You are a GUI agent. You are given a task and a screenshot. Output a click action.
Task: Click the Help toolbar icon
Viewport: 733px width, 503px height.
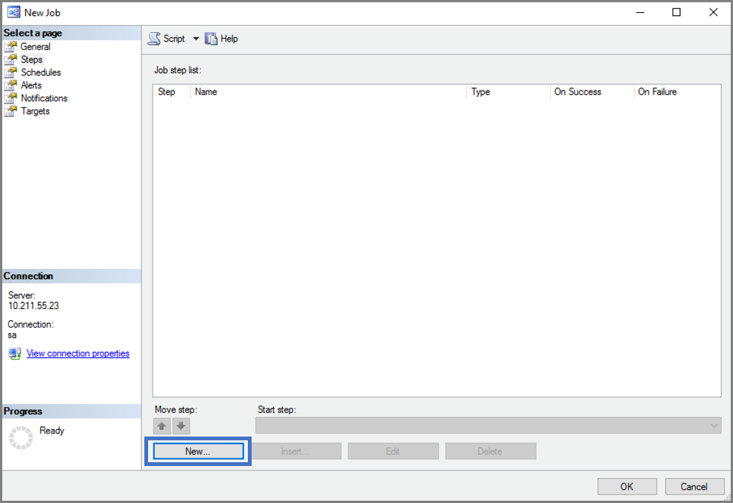click(x=211, y=39)
